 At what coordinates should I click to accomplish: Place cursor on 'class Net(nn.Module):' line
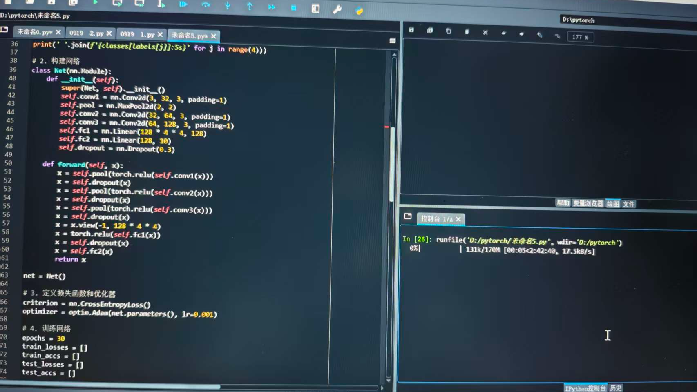click(71, 71)
